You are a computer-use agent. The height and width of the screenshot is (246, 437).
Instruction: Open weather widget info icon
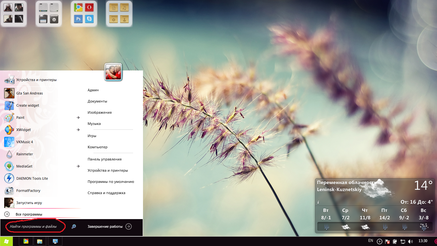point(318,202)
